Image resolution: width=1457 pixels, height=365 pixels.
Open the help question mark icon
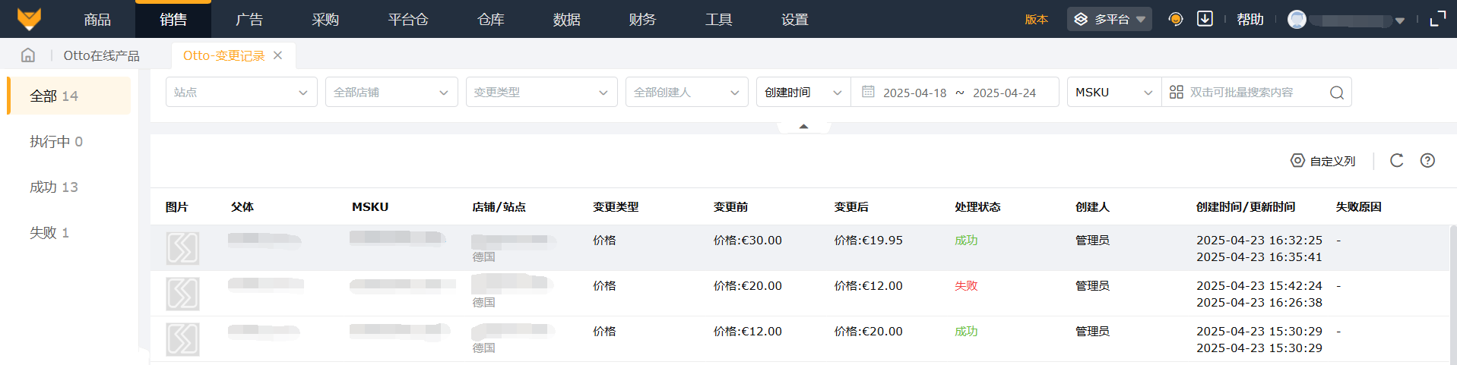1427,161
